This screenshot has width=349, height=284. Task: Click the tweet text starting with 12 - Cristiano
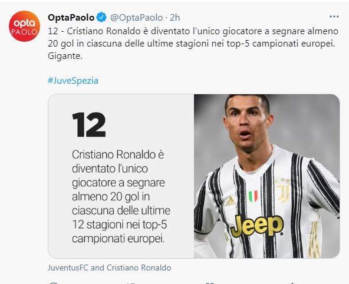click(193, 44)
